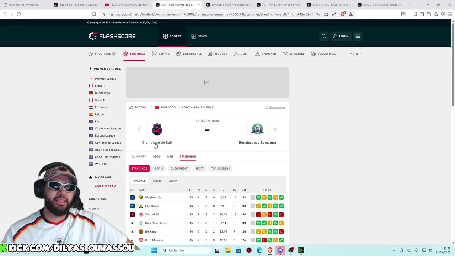Open Maghreb Fez team row

tap(207, 197)
